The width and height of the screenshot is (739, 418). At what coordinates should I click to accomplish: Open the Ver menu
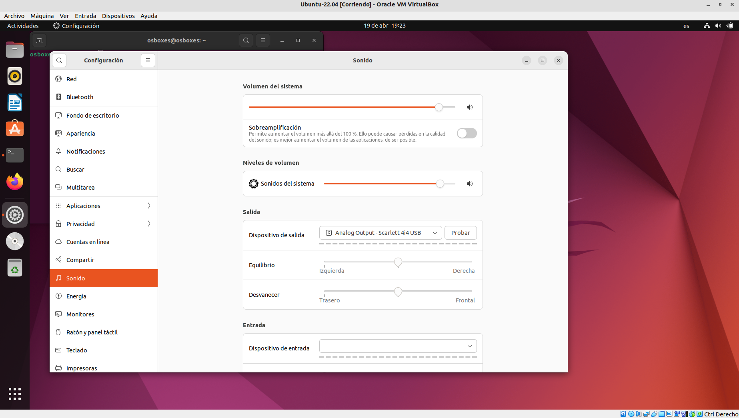click(x=64, y=16)
